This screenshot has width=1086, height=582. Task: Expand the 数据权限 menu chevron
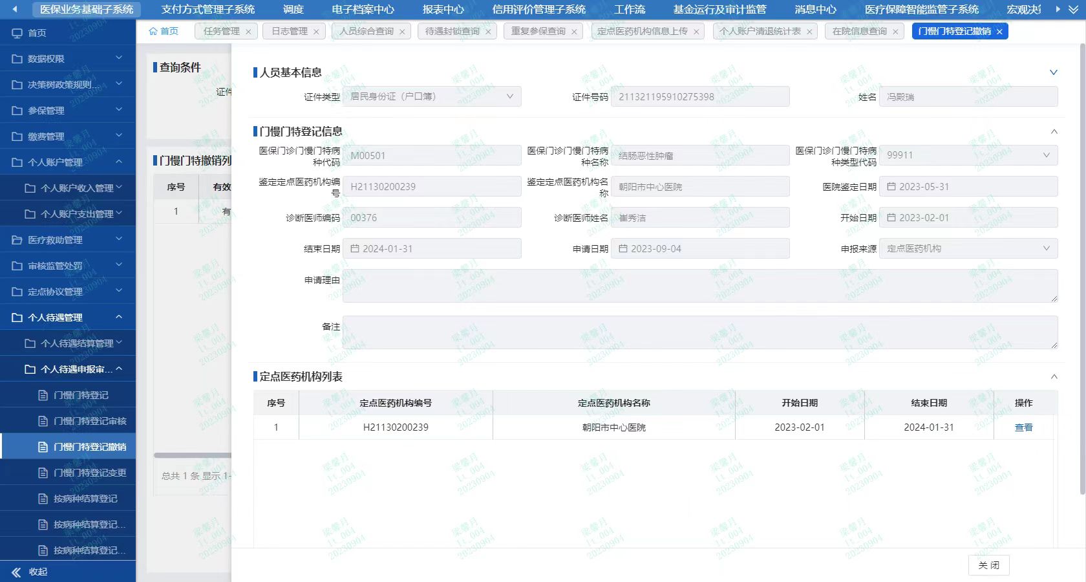point(119,58)
